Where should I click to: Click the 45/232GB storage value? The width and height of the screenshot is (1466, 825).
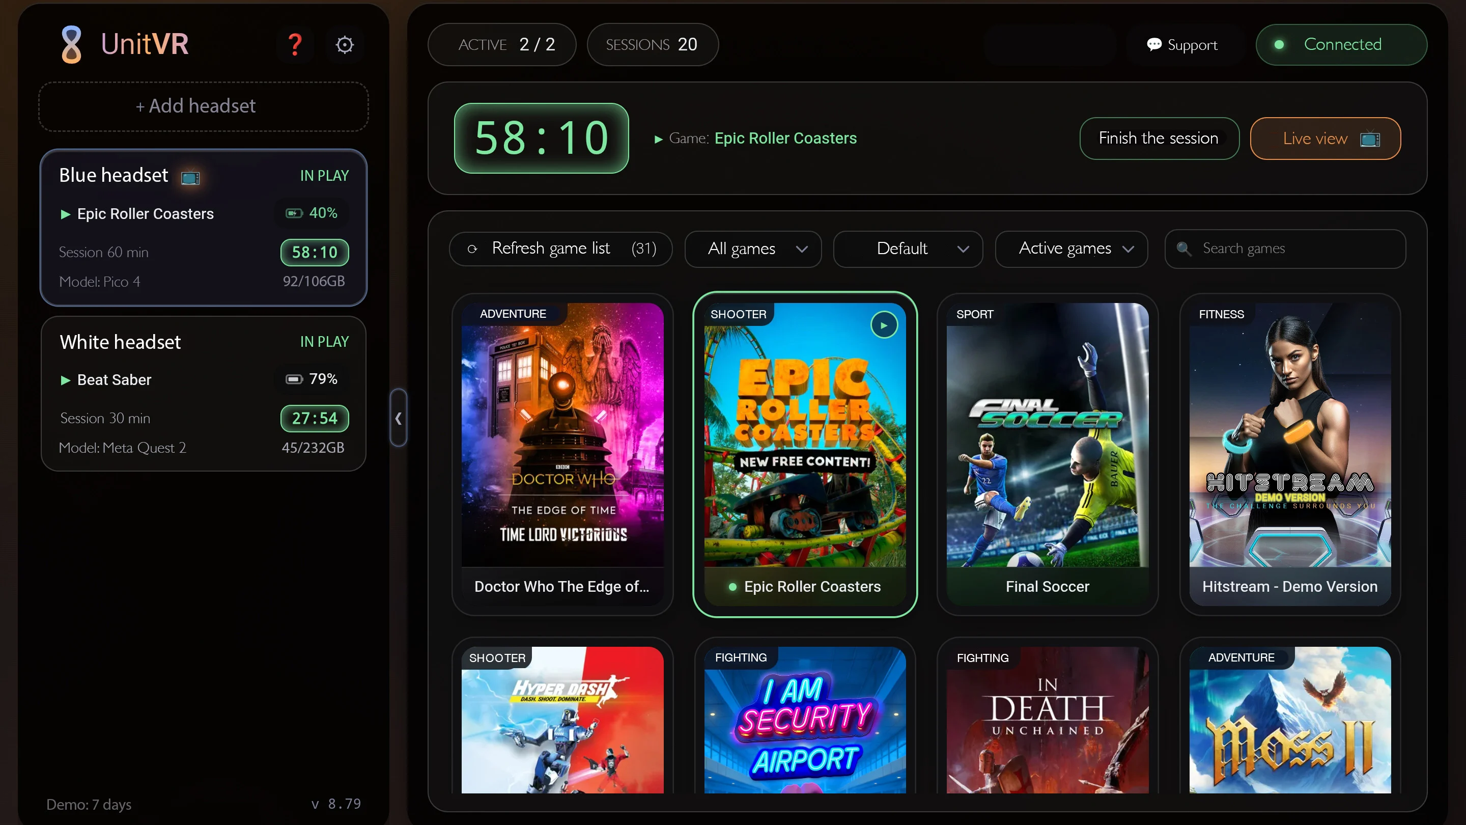[313, 448]
